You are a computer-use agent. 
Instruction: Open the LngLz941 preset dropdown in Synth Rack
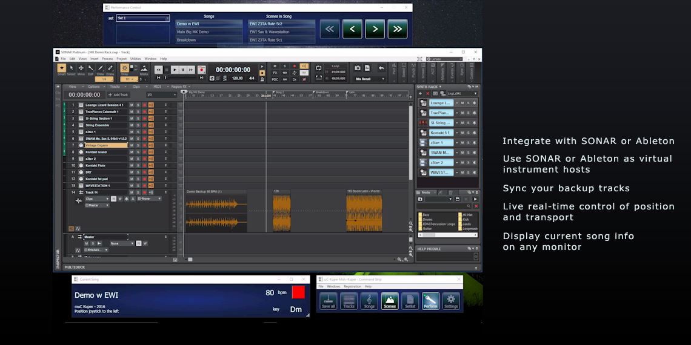click(x=462, y=94)
